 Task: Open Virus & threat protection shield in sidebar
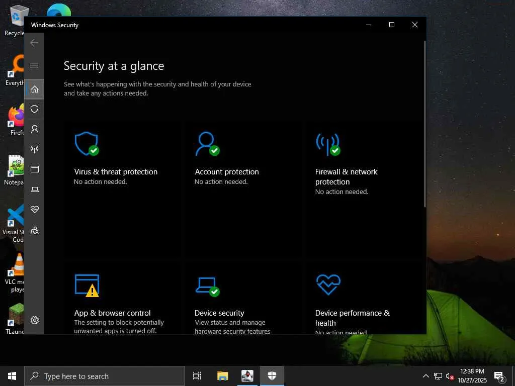coord(34,109)
